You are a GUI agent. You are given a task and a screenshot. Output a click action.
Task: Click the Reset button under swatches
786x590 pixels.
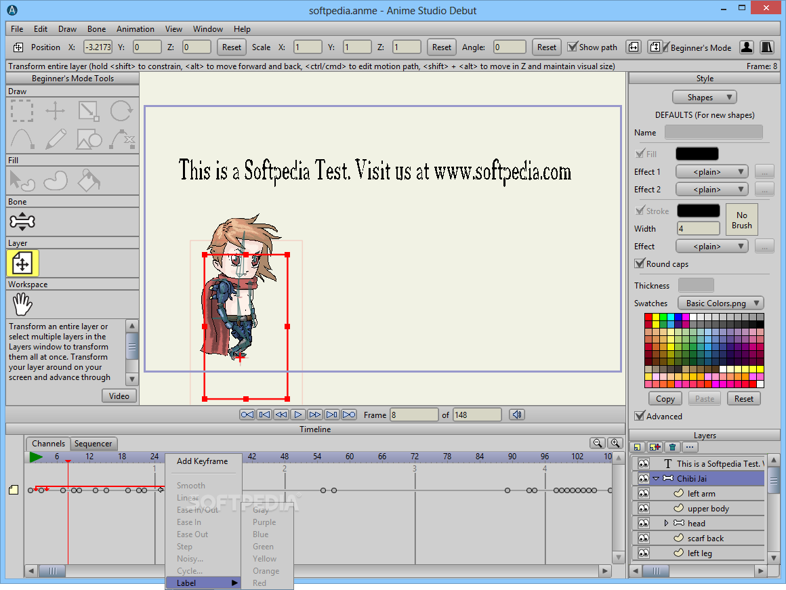pyautogui.click(x=744, y=399)
